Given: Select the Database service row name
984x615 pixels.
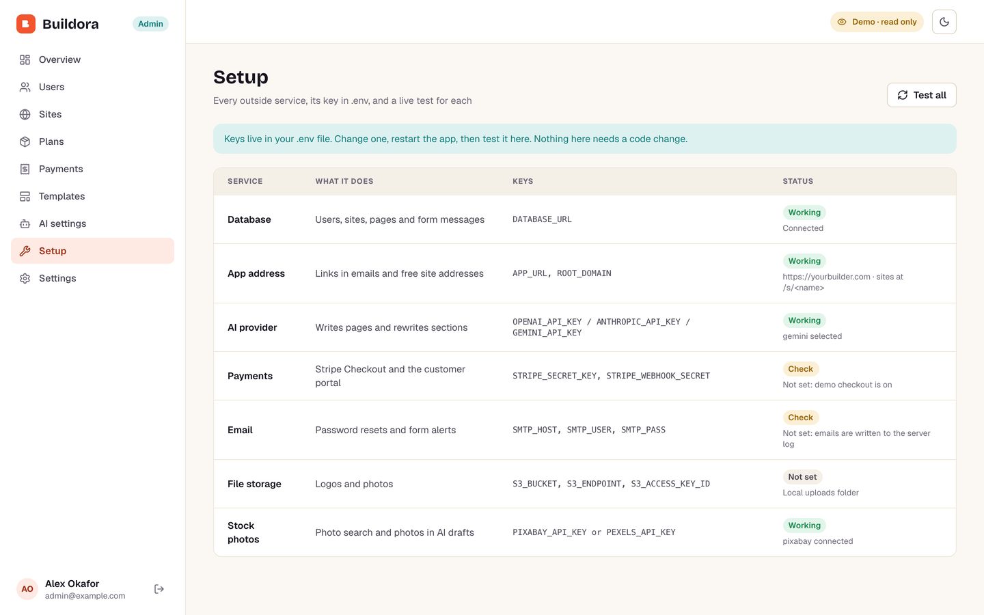Looking at the screenshot, I should [x=249, y=219].
